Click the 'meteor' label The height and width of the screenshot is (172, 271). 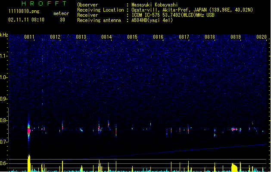(61, 13)
